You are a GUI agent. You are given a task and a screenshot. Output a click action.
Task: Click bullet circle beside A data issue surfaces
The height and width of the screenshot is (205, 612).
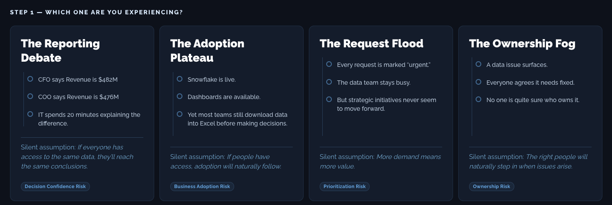coord(478,64)
